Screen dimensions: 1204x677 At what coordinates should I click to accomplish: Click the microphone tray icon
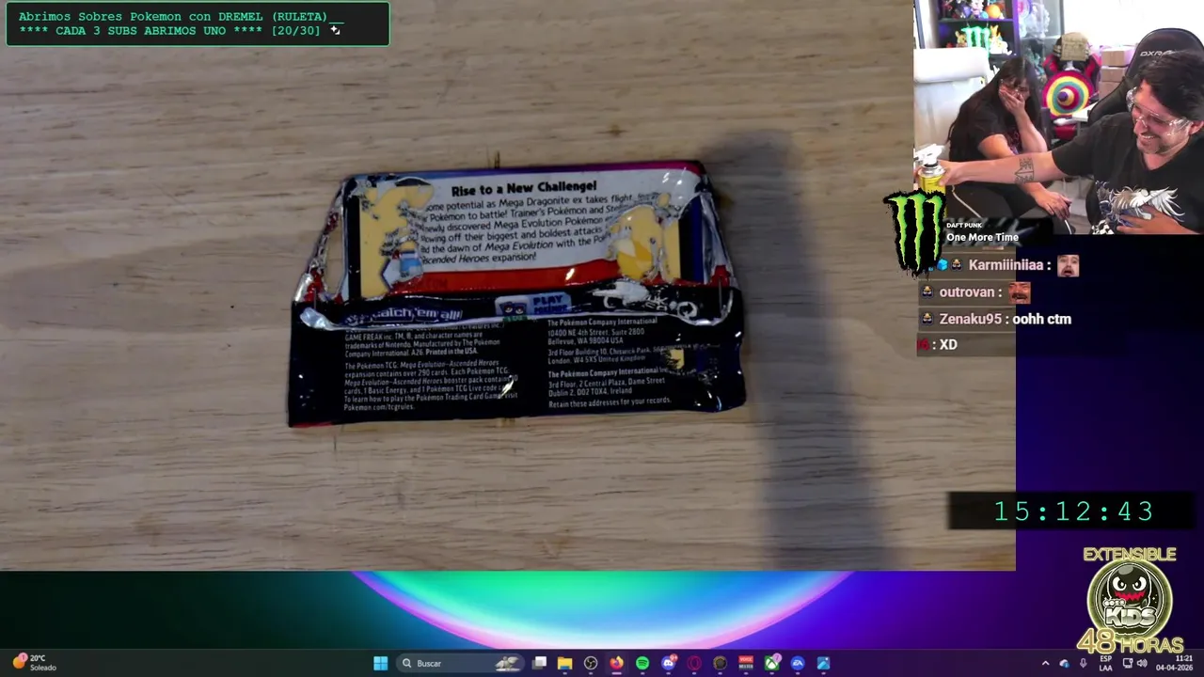1083,663
